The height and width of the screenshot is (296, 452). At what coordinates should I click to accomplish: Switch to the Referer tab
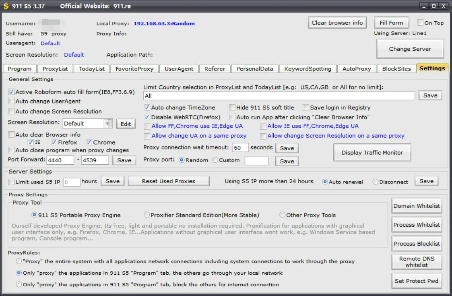[215, 69]
